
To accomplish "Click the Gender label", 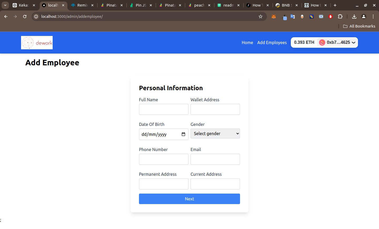I will click(197, 124).
